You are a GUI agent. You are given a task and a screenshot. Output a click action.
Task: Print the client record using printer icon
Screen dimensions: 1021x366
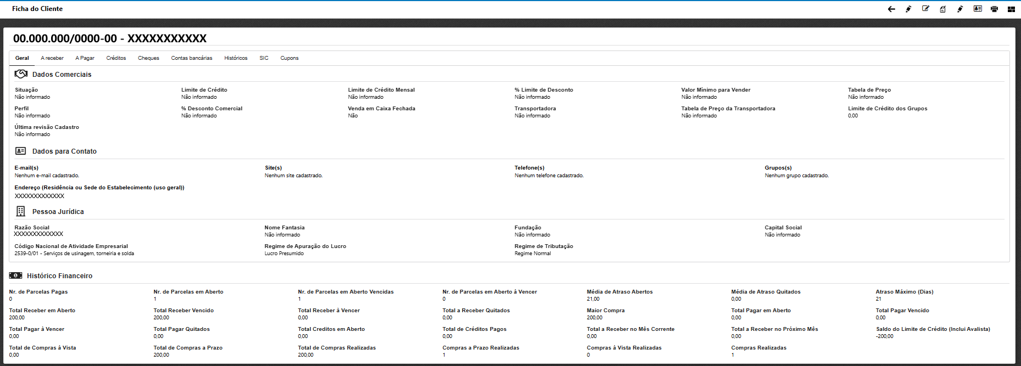[994, 9]
